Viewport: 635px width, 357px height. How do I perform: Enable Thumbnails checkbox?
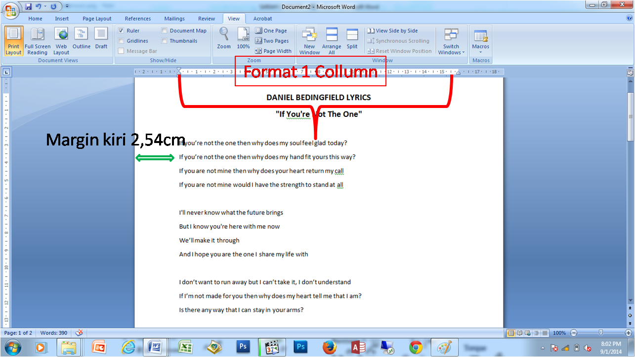164,41
